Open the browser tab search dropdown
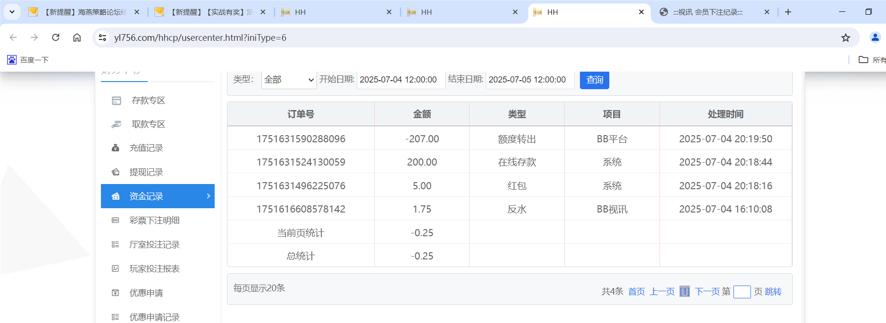The height and width of the screenshot is (323, 886). 12,12
